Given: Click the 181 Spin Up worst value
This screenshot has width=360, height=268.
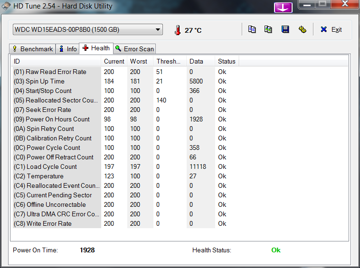Looking at the screenshot, I should coord(135,82).
